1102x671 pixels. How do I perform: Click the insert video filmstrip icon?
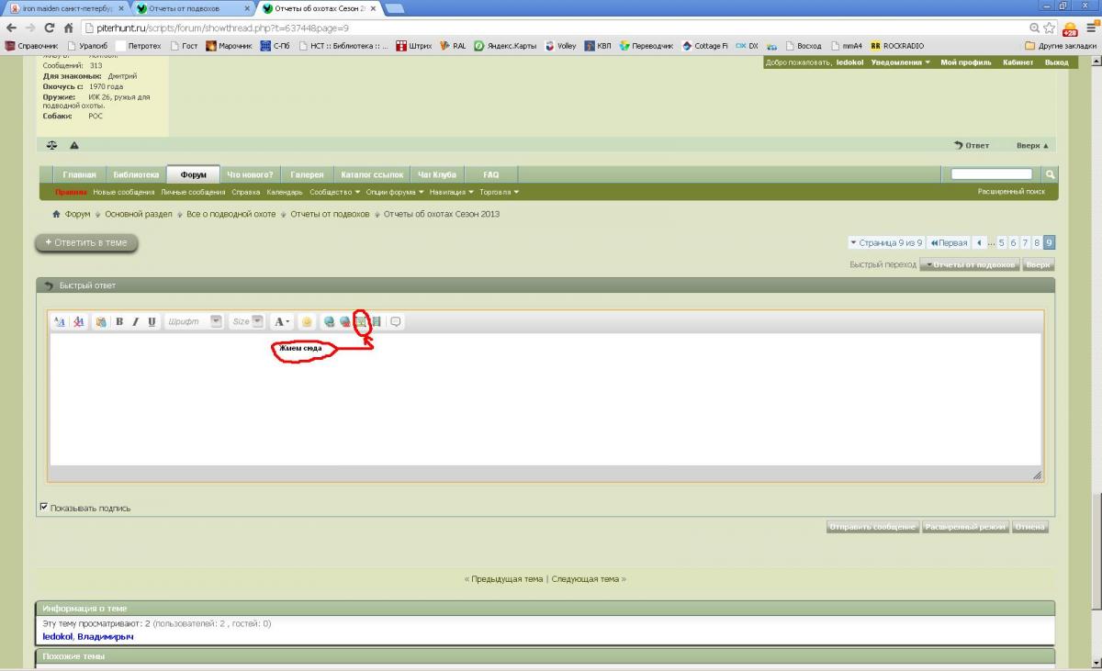(377, 322)
